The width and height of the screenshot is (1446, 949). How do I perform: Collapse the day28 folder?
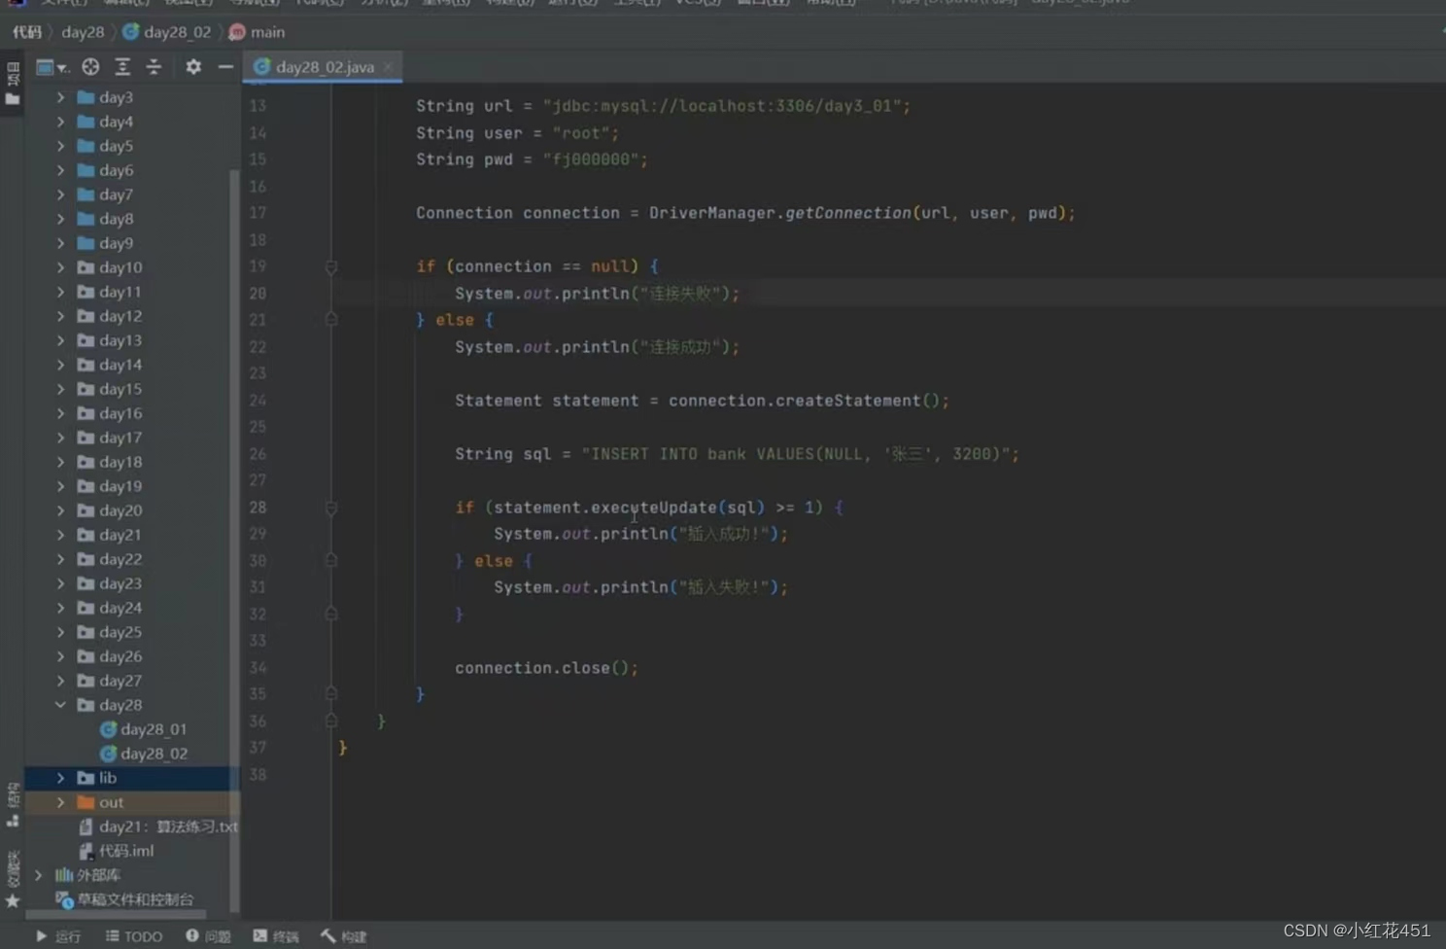tap(60, 705)
